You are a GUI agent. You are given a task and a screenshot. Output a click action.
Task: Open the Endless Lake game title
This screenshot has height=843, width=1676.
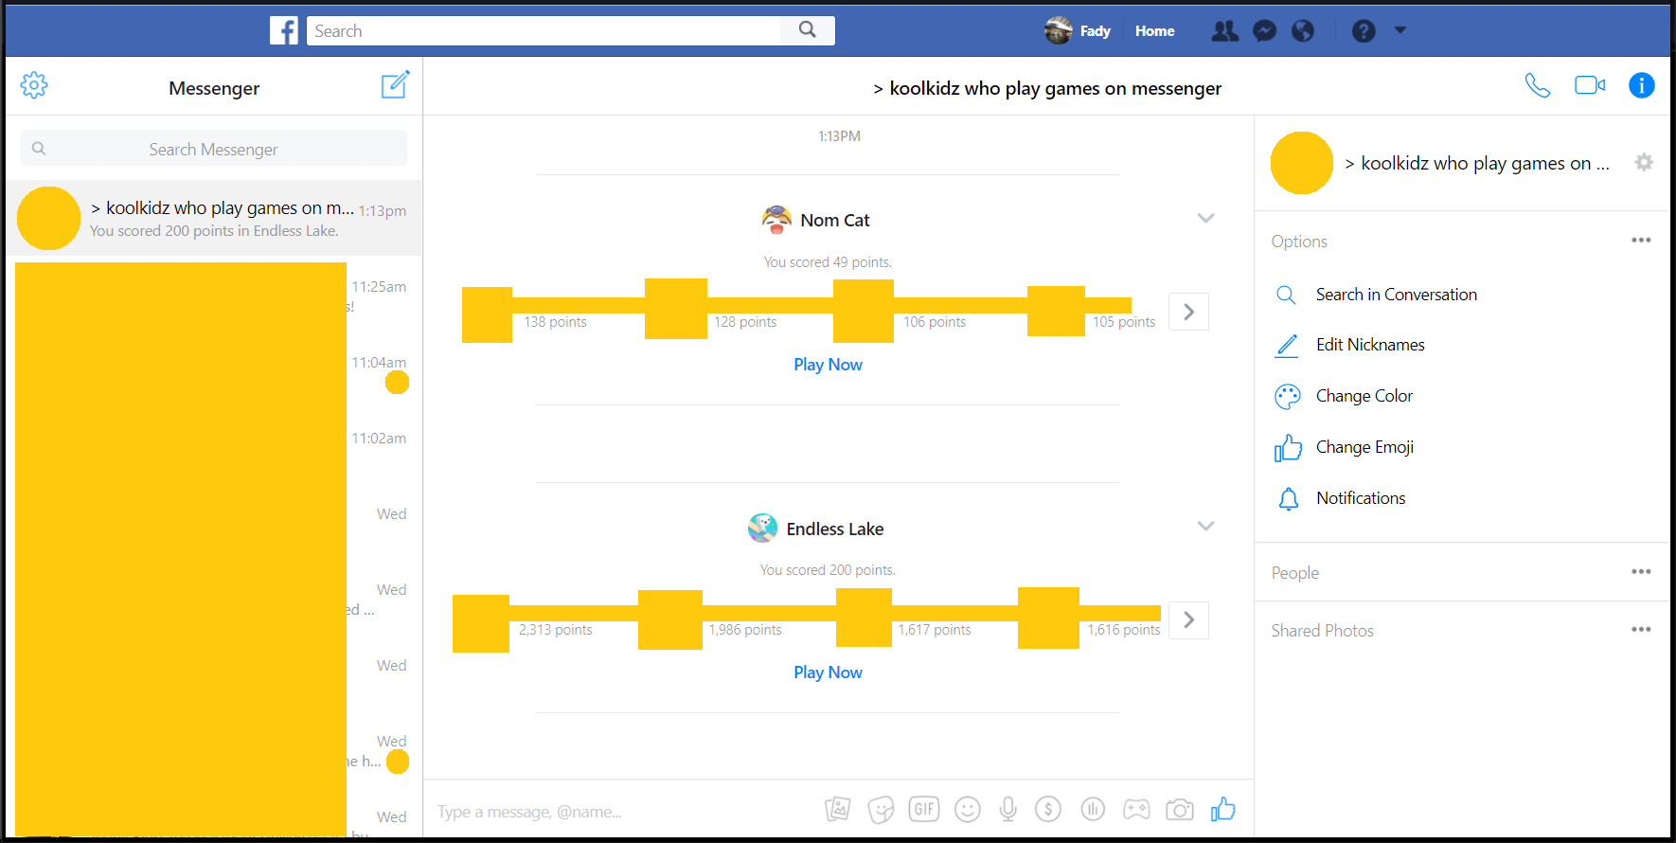pyautogui.click(x=835, y=529)
